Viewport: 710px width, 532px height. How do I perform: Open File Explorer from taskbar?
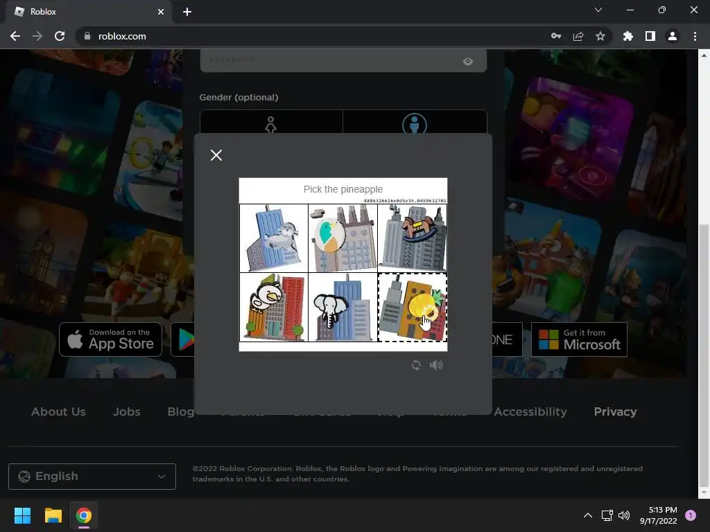click(x=53, y=515)
